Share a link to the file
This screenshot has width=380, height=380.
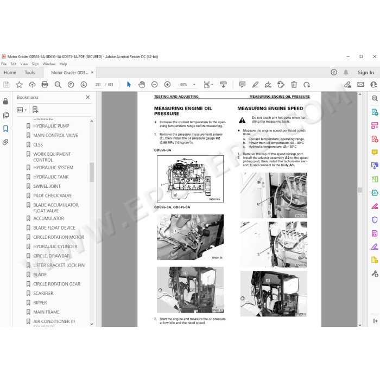pyautogui.click(x=347, y=85)
